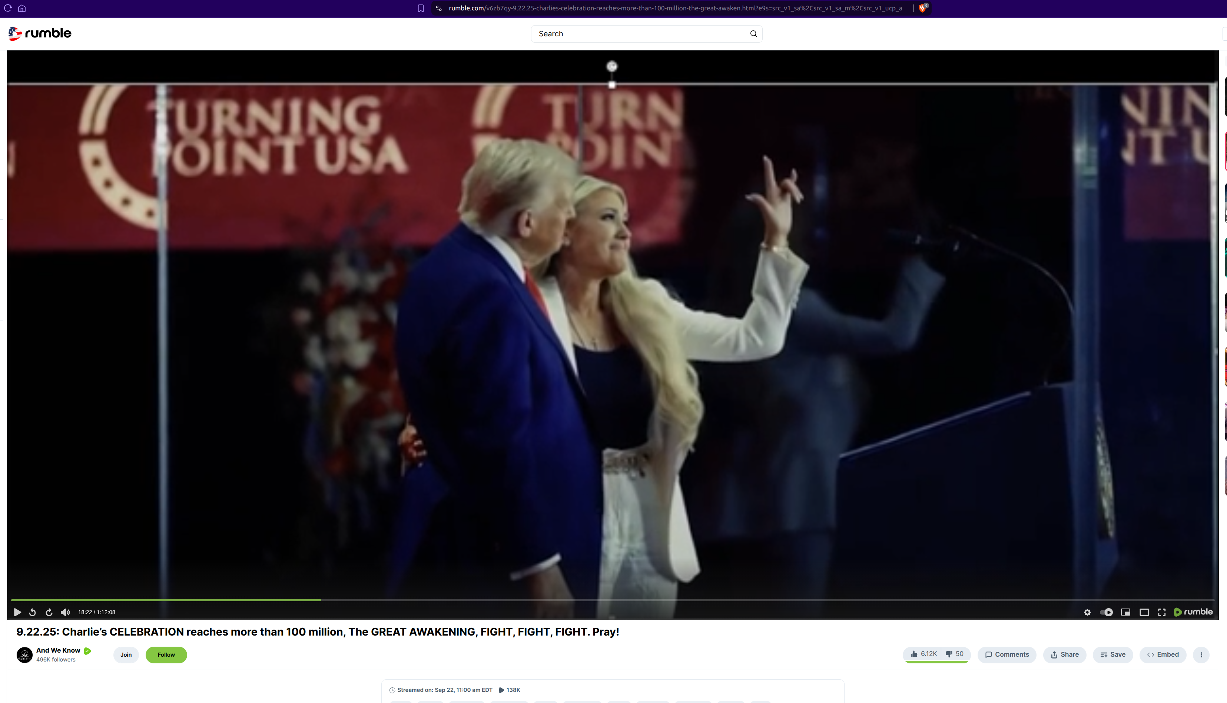Open the Rumble home logo

click(40, 33)
